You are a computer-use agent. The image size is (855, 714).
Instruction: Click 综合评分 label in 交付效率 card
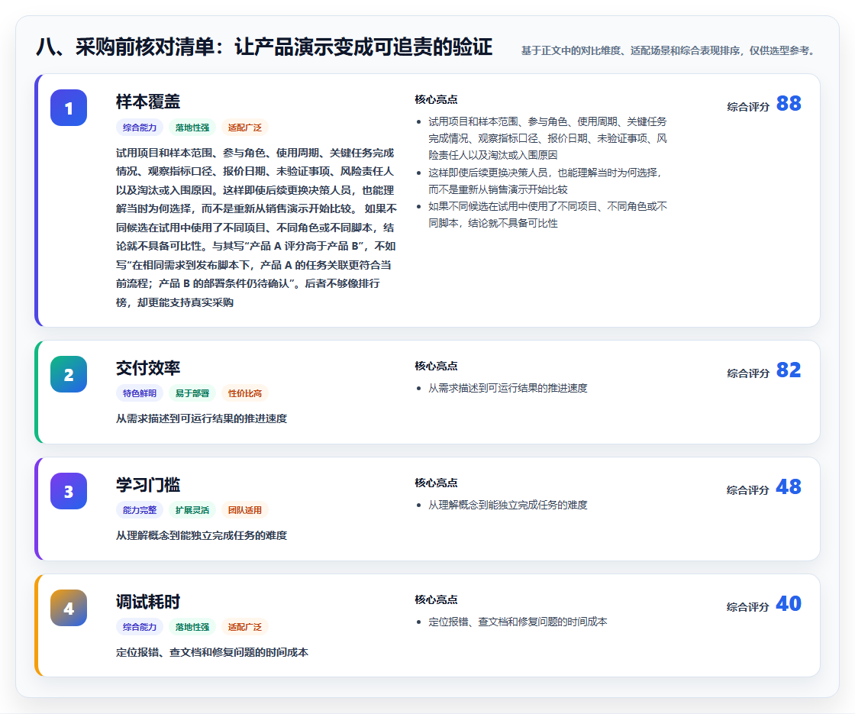pos(748,373)
